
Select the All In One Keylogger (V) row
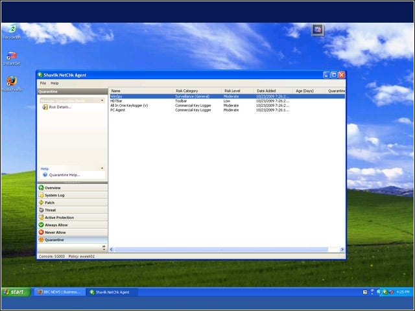[227, 106]
